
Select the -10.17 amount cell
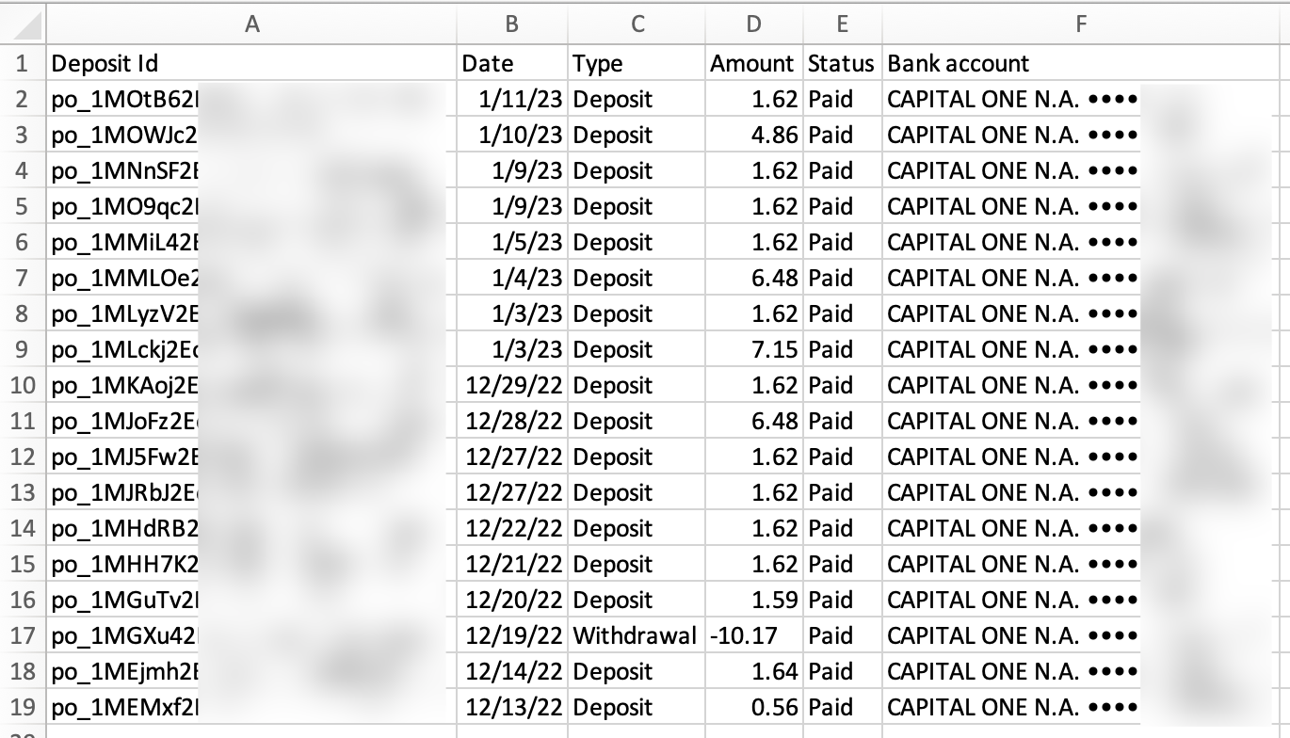[745, 636]
